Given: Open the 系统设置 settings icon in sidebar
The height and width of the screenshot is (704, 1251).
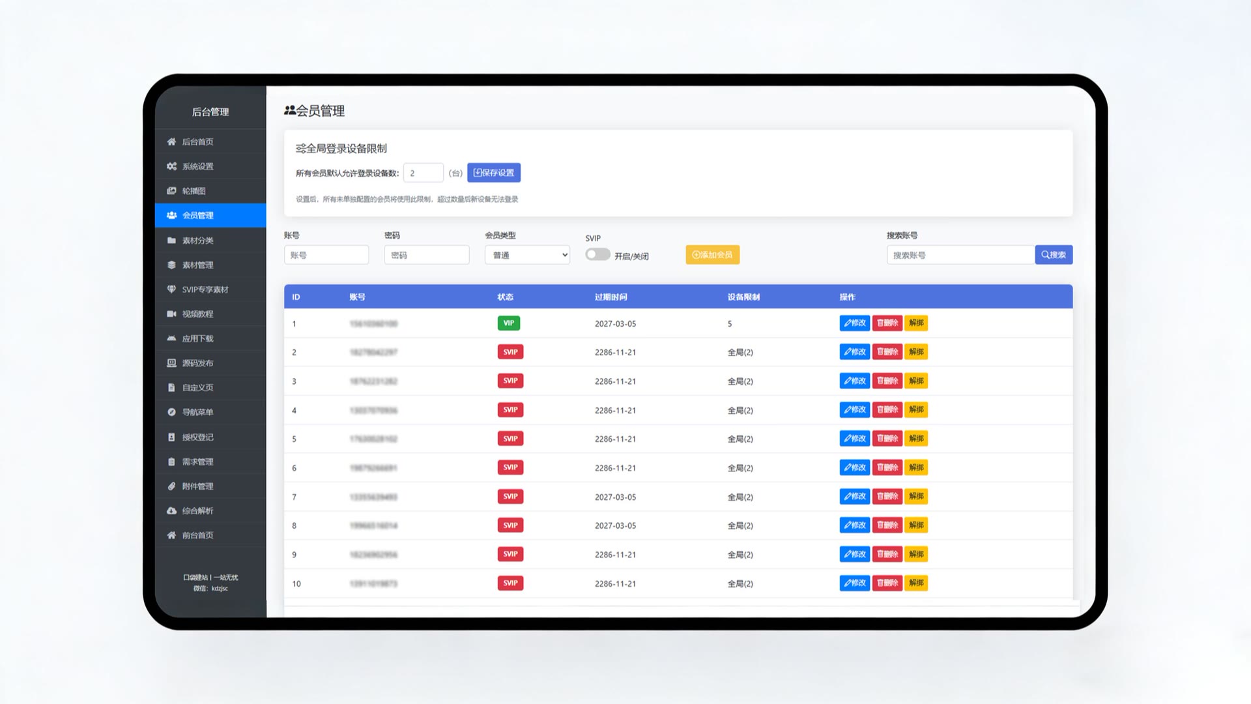Looking at the screenshot, I should click(171, 166).
